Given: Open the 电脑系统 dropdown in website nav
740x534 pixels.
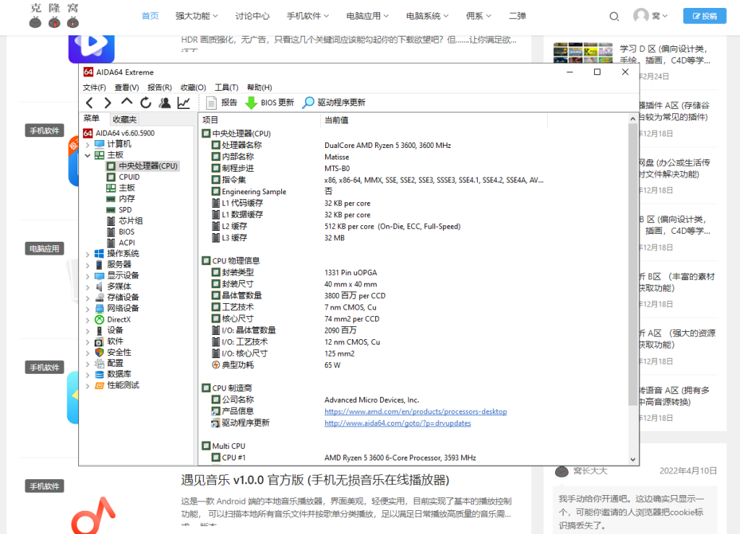Looking at the screenshot, I should [428, 16].
